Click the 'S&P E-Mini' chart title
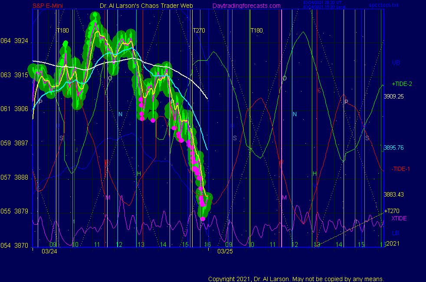Image resolution: width=426 pixels, height=282 pixels. [x=48, y=6]
